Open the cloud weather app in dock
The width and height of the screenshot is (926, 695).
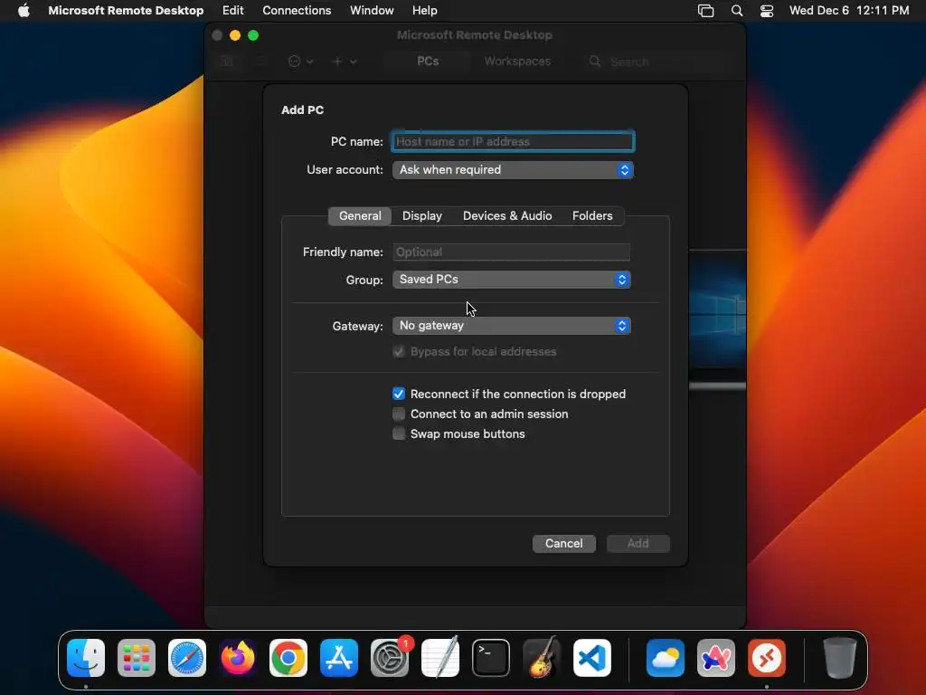point(666,658)
